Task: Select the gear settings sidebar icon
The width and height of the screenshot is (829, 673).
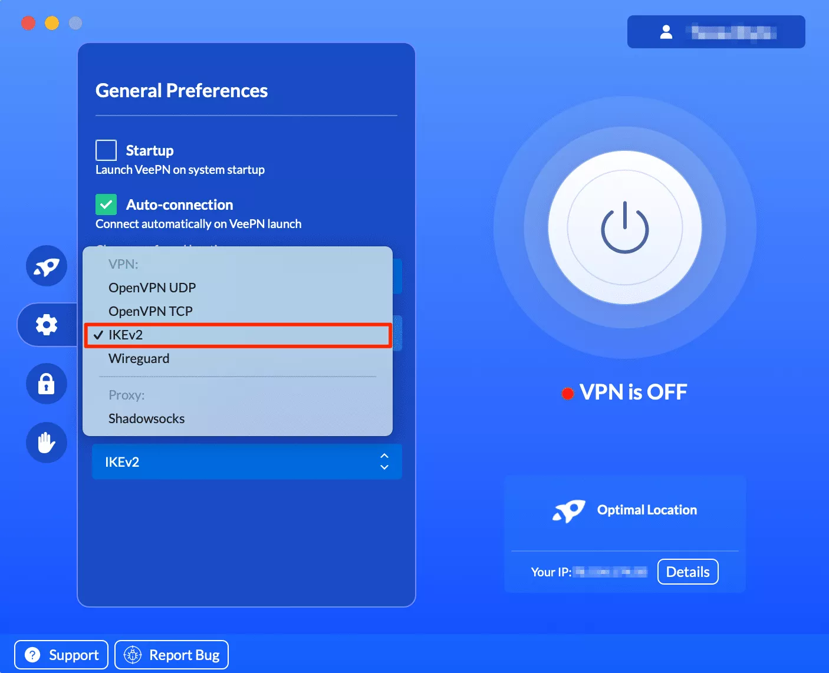Action: [x=47, y=325]
